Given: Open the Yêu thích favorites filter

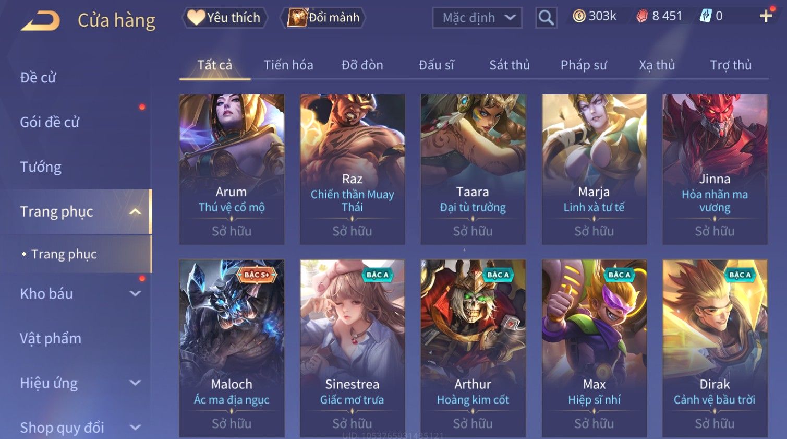Looking at the screenshot, I should point(225,18).
